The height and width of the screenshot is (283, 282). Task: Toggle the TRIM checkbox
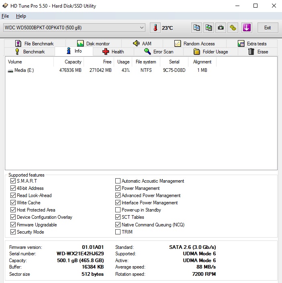click(x=118, y=232)
